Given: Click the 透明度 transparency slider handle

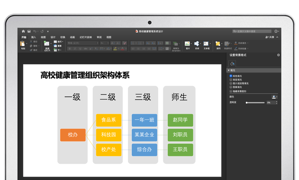Looking at the screenshot, I should coord(246,103).
